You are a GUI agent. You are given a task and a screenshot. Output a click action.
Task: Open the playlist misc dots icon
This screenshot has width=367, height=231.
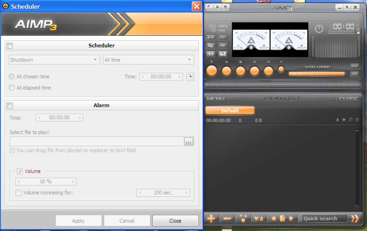[x=243, y=219]
